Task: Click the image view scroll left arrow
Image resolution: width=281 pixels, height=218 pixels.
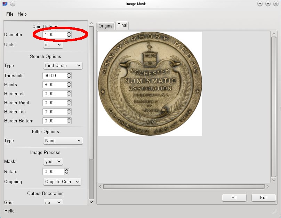Action: (100, 186)
